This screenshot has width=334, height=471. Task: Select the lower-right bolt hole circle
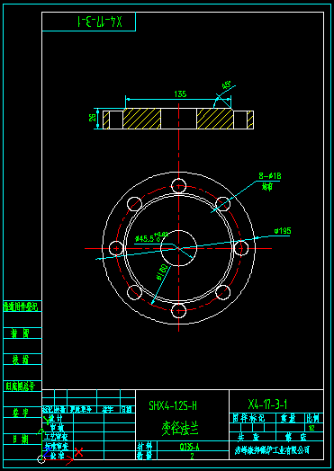(223, 292)
